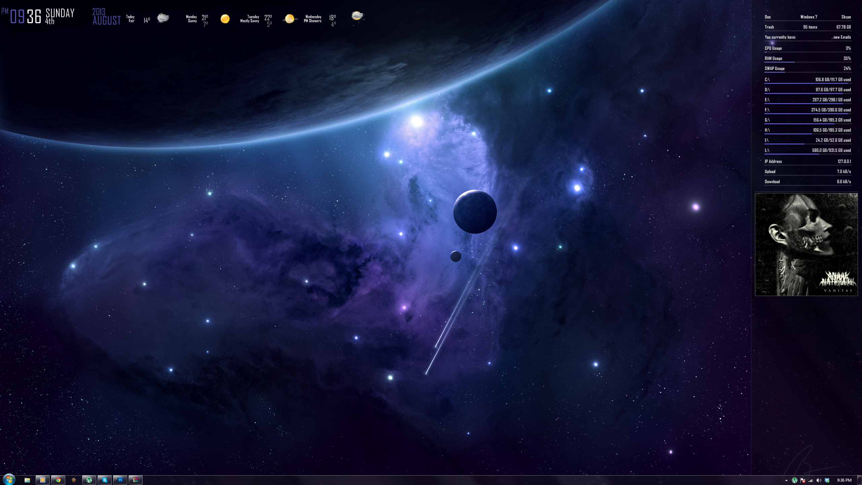Click the Vanitas album cover art
This screenshot has width=862, height=485.
coord(806,245)
